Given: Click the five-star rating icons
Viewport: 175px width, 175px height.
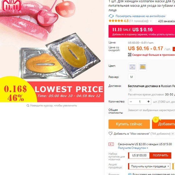Looking at the screenshot, I should click(116, 21).
